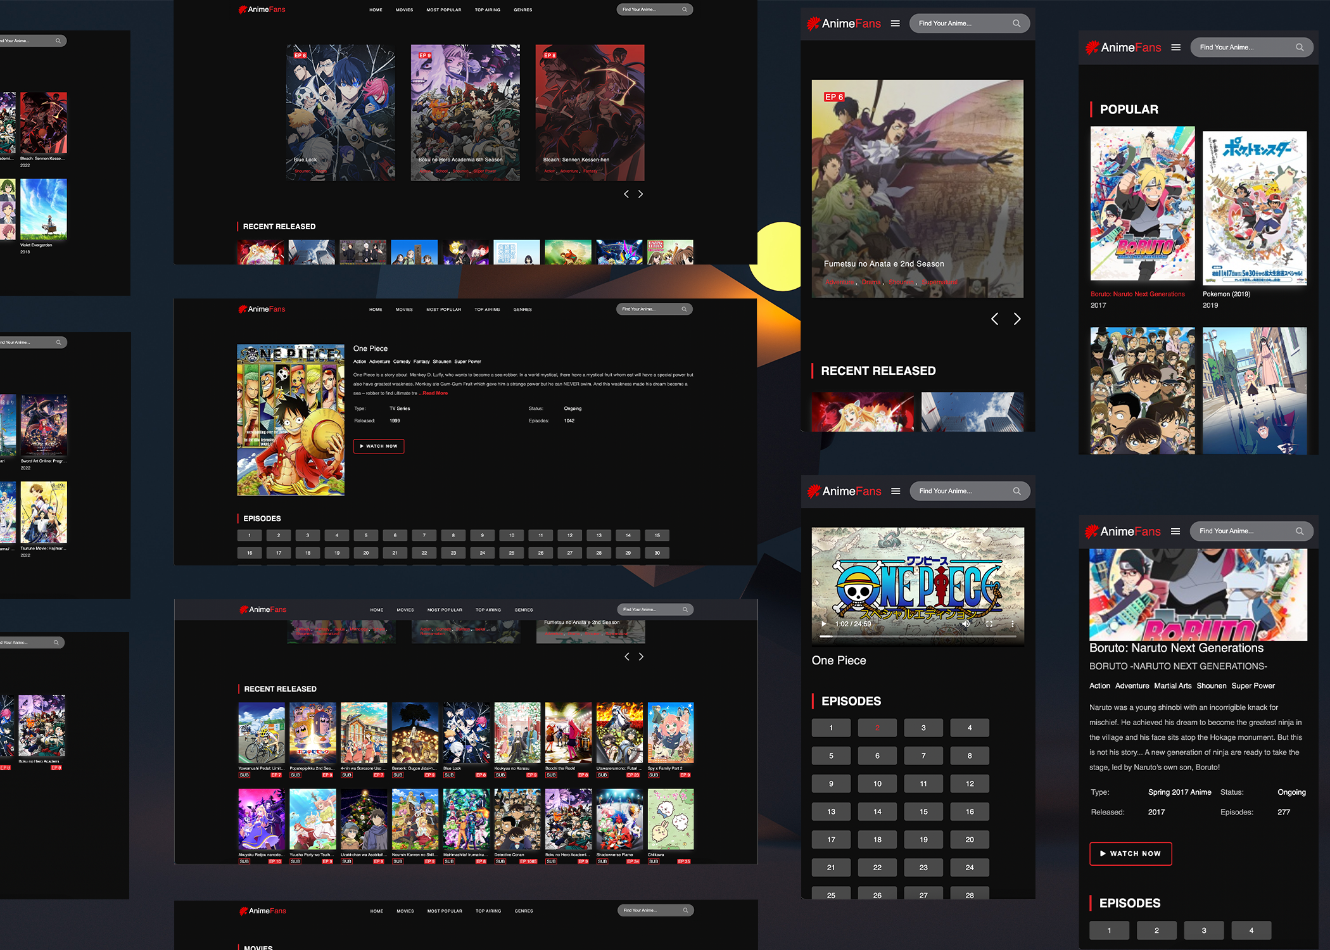Click WATCH NOW on One Piece desktop detail page
Screen dimensions: 1330x950
(x=379, y=446)
